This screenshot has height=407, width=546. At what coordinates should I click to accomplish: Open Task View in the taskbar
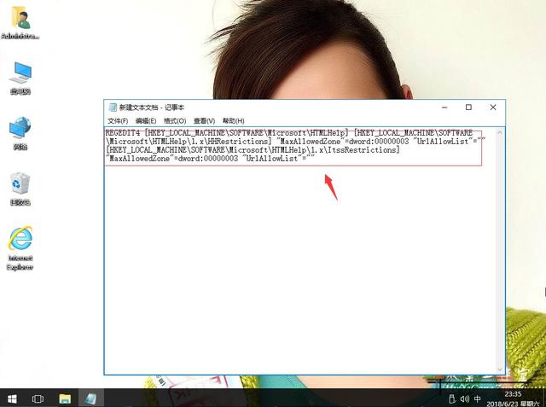(x=38, y=398)
